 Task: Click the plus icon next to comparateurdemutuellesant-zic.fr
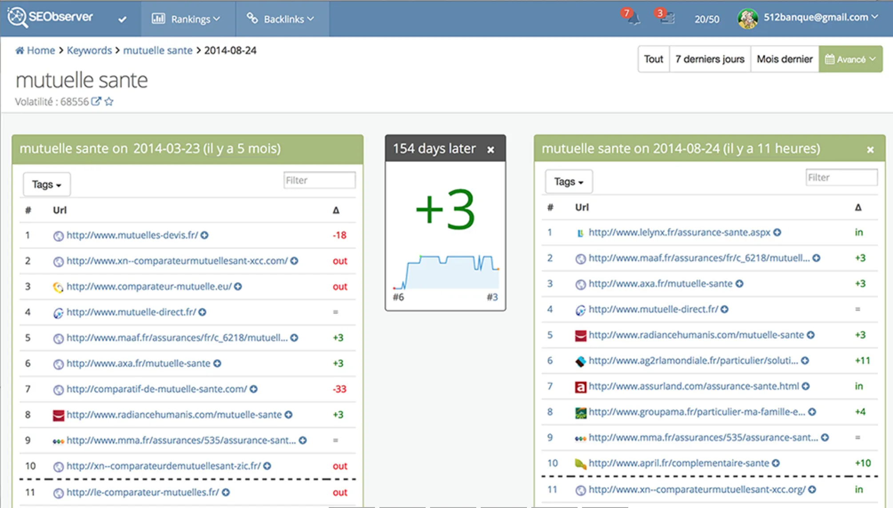point(267,466)
